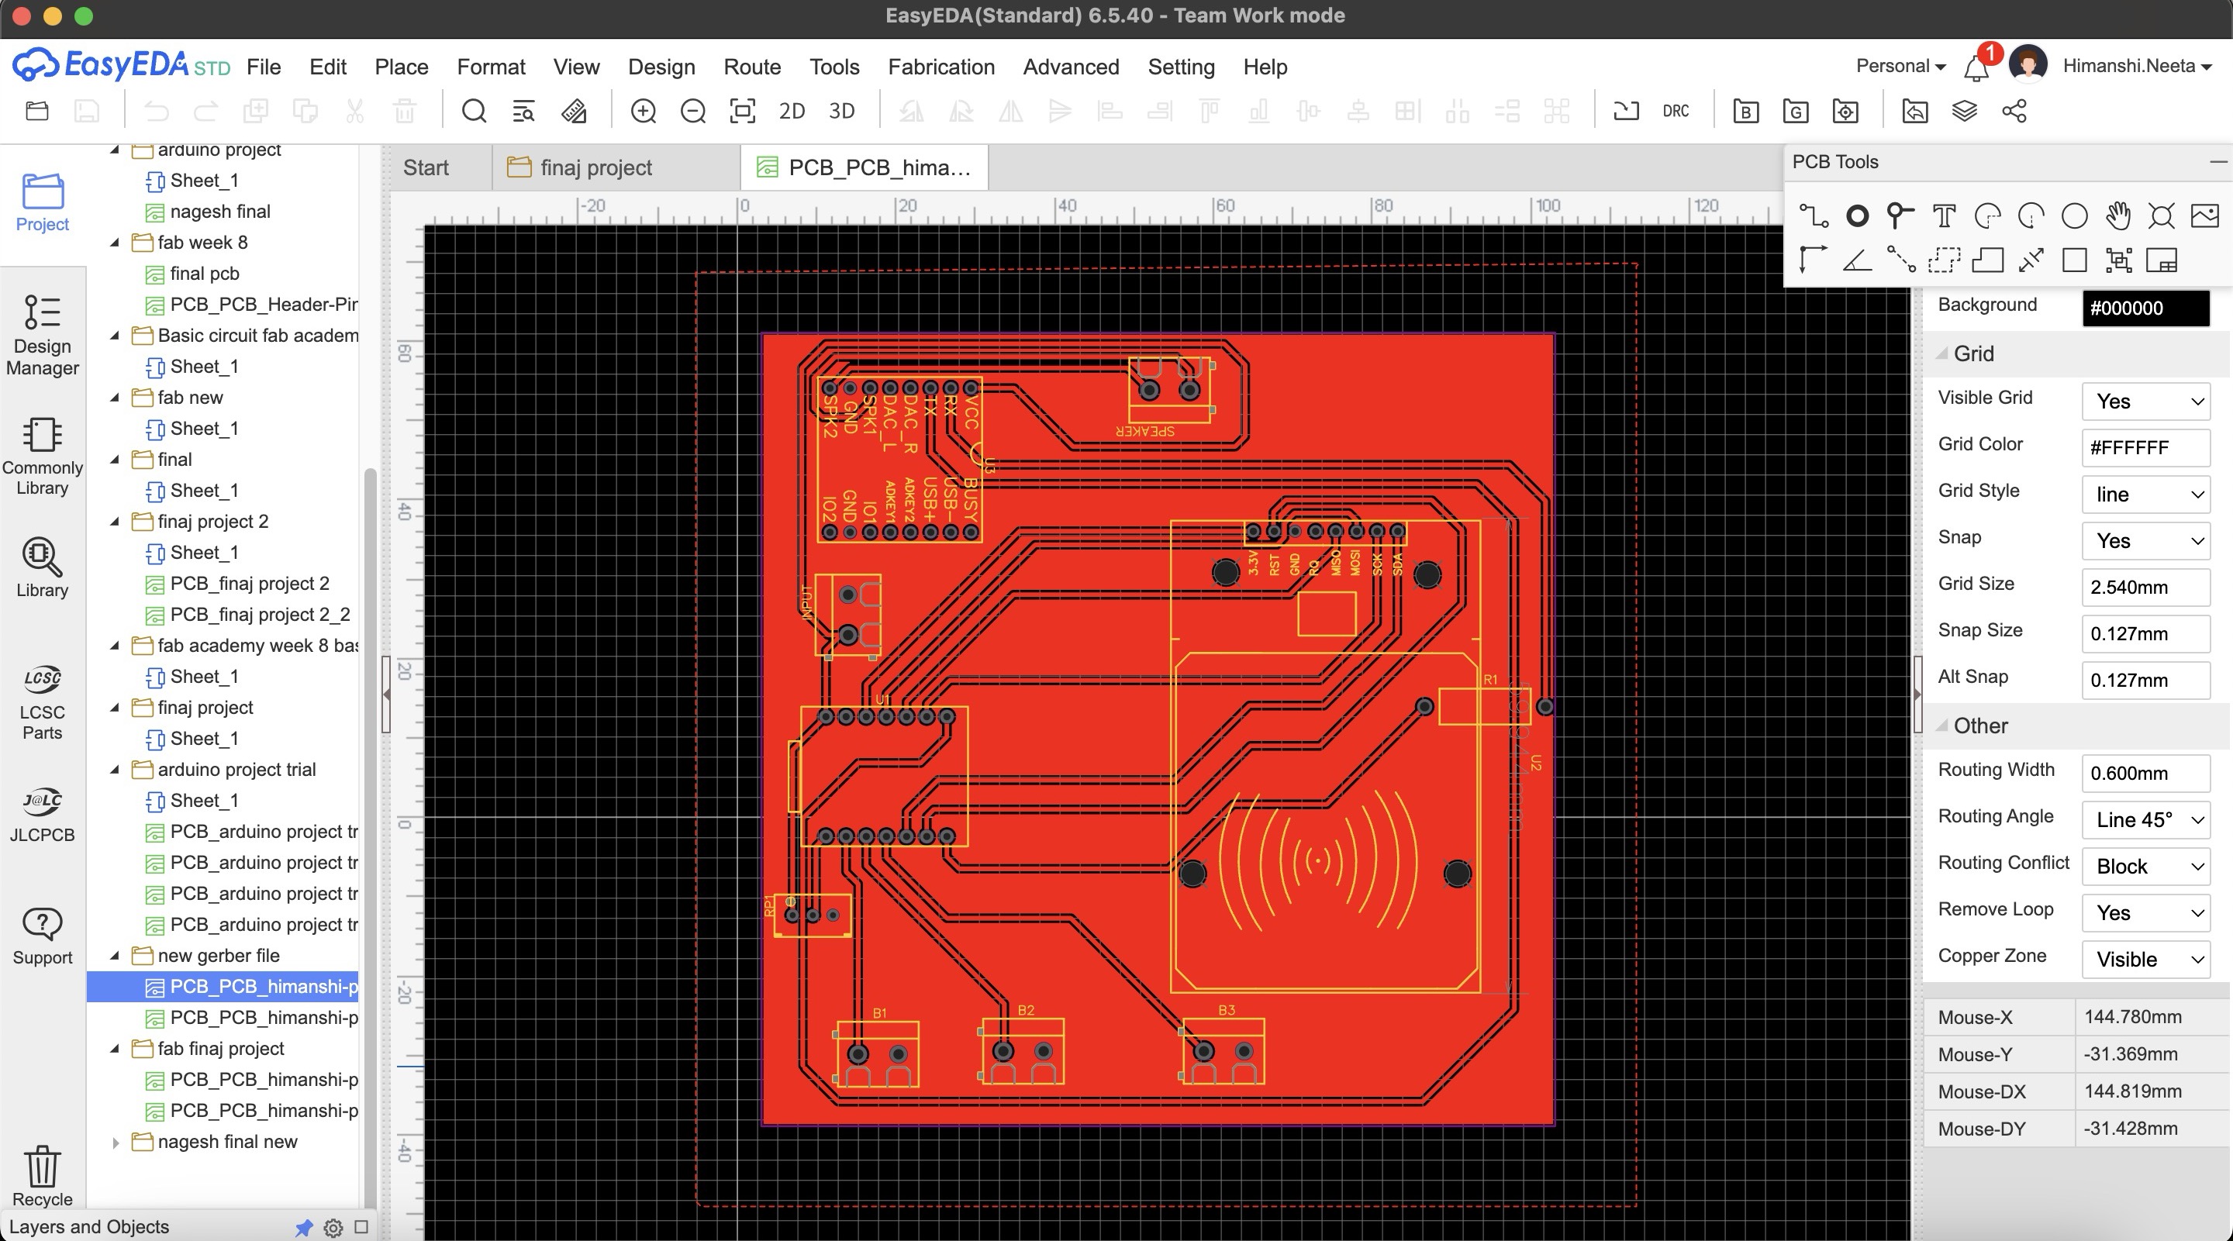The height and width of the screenshot is (1241, 2233).
Task: Toggle the Snap Yes setting
Action: (x=2145, y=541)
